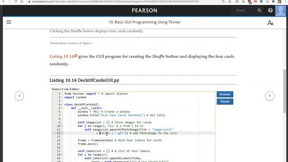Open the text size display settings

[270, 22]
